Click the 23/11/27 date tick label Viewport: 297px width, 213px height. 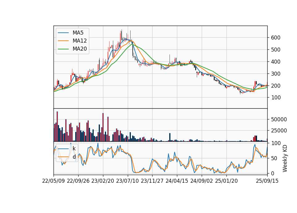(x=152, y=181)
